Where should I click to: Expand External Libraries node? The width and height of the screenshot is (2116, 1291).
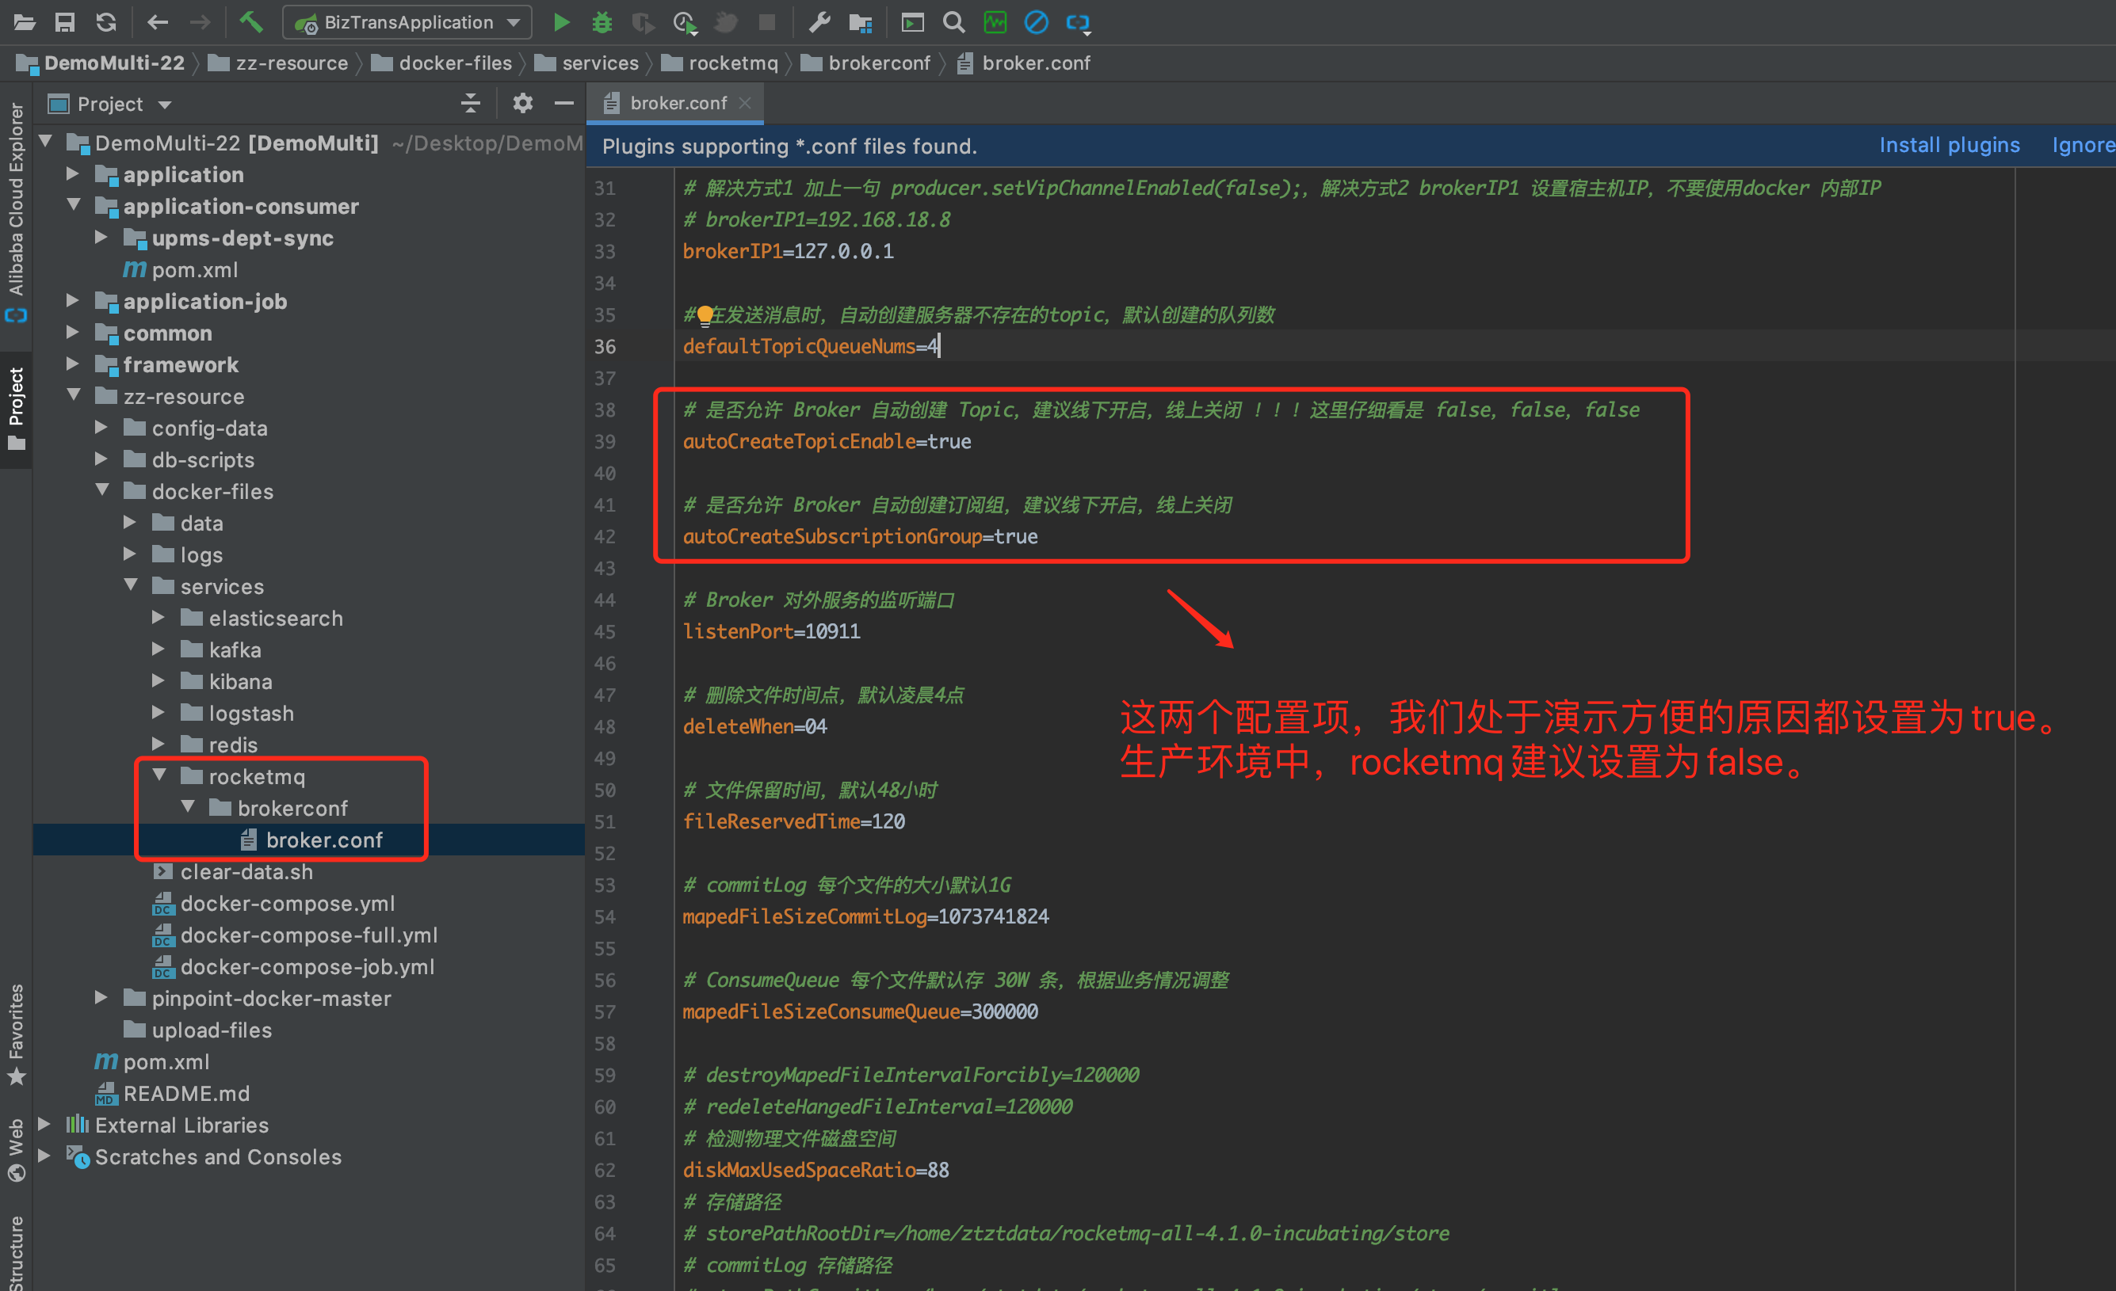coord(44,1124)
